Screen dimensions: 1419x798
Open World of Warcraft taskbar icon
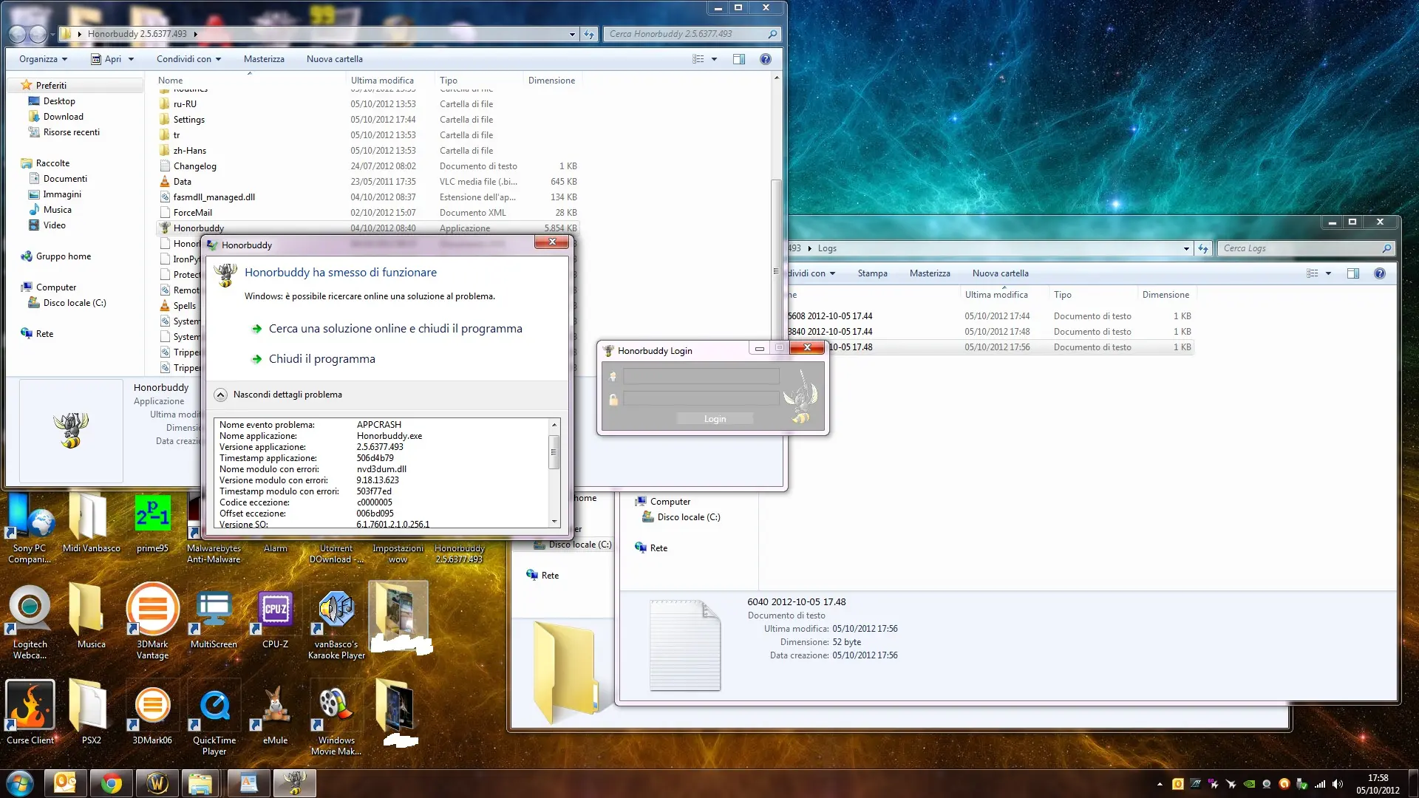pyautogui.click(x=157, y=783)
